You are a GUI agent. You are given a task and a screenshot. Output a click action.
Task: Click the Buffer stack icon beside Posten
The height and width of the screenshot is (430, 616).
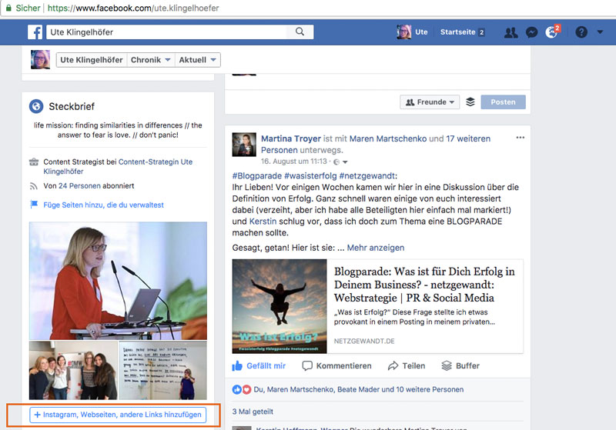point(470,102)
